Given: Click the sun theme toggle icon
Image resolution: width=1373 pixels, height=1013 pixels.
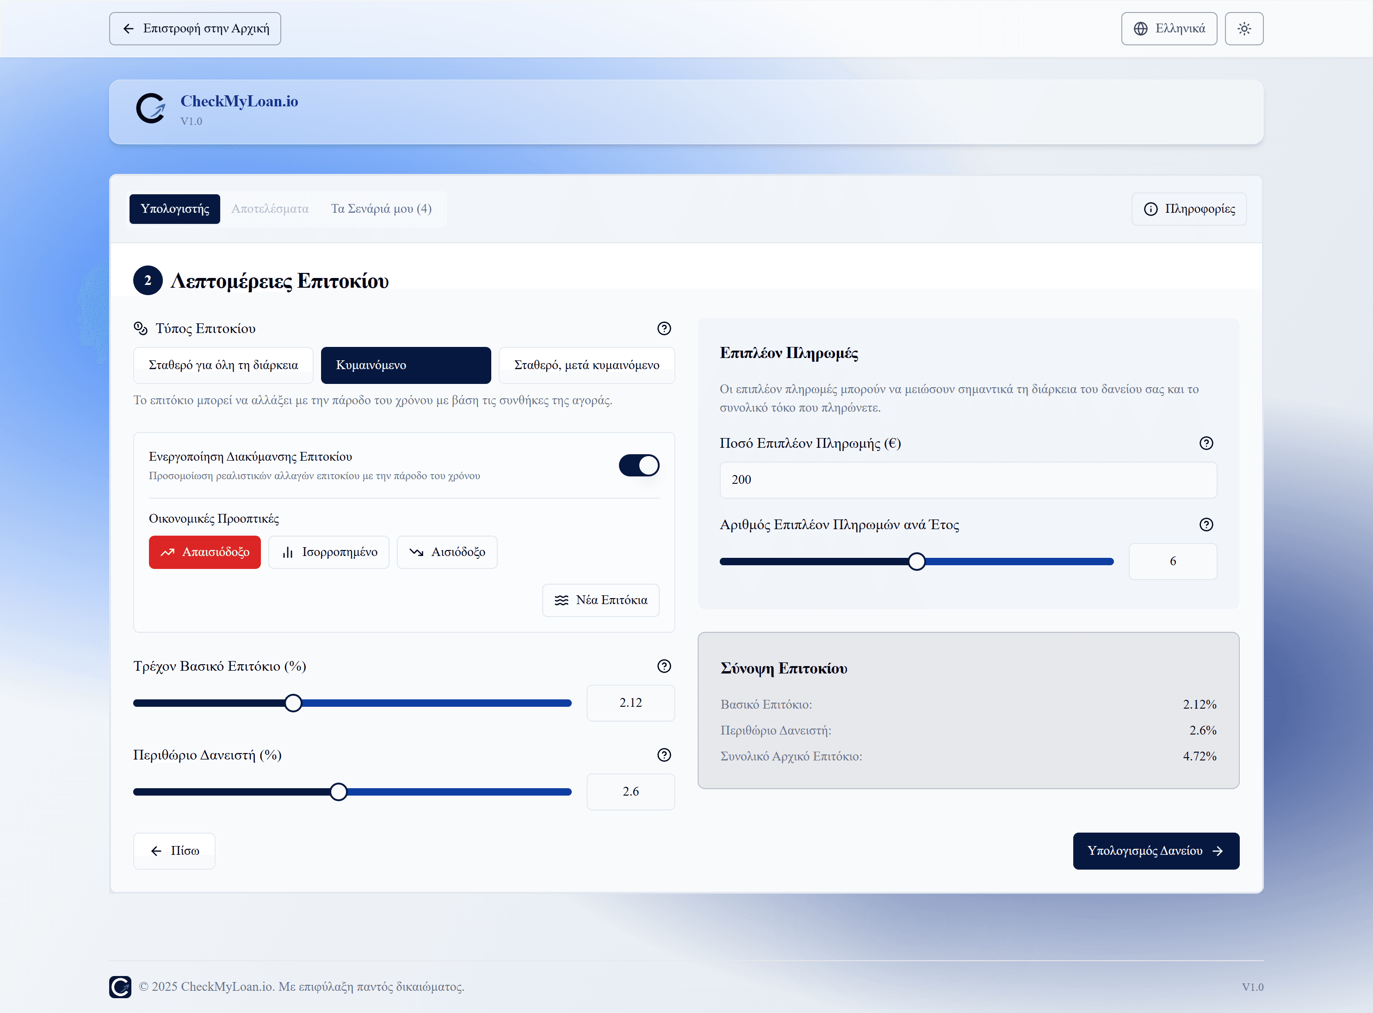Looking at the screenshot, I should tap(1243, 29).
